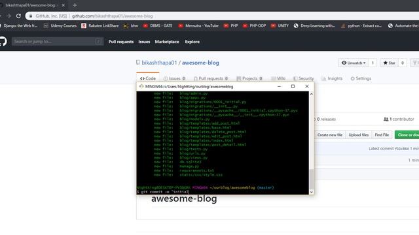Image resolution: width=419 pixels, height=235 pixels.
Task: Click the git commit command line
Action: pos(163,192)
